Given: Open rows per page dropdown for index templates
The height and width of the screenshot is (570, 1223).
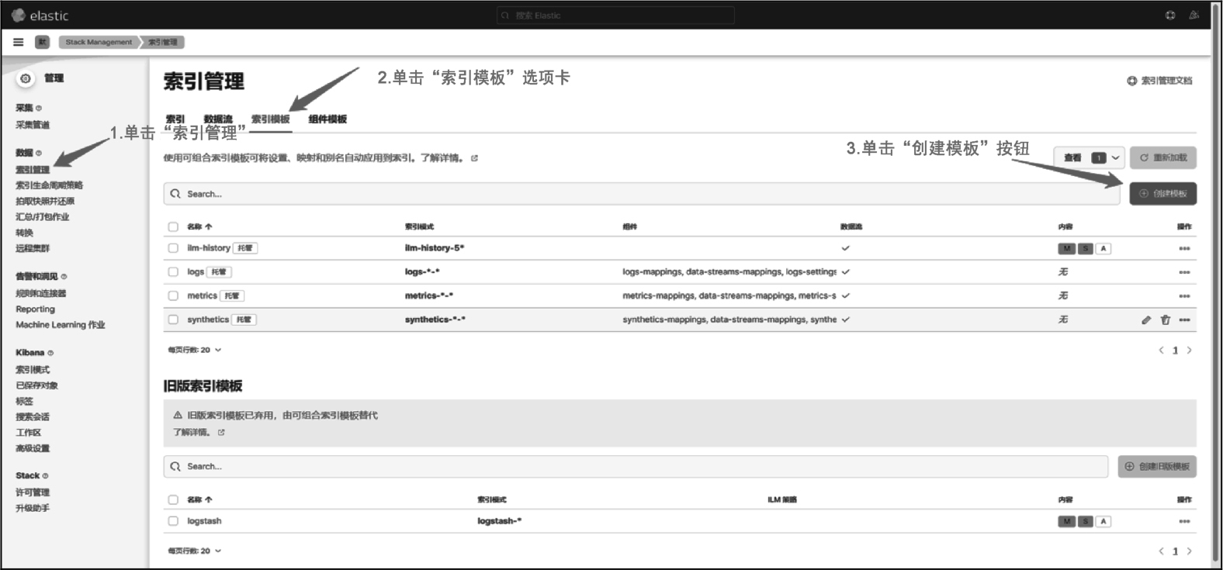Looking at the screenshot, I should coord(195,350).
